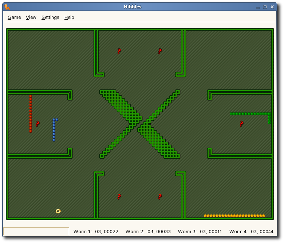Click the Worm 3 score text
Image resolution: width=284 pixels, height=243 pixels.
[200, 232]
